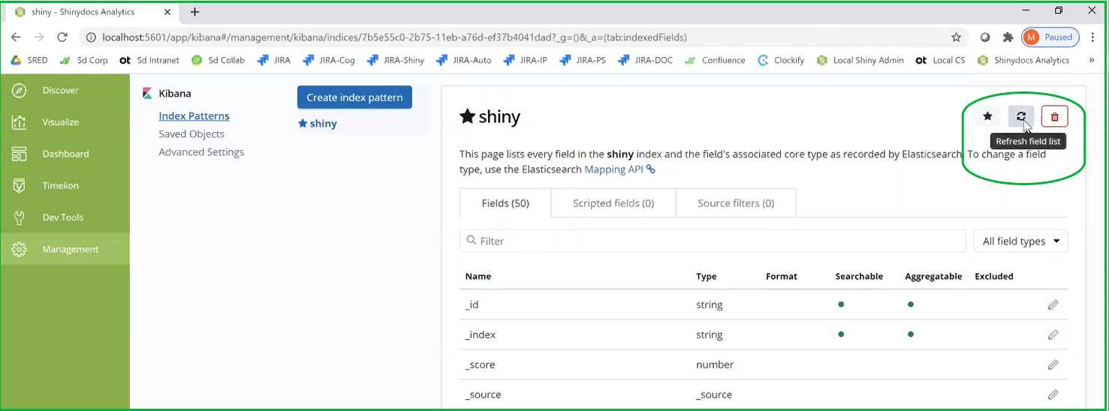Click the Refresh field list icon
Viewport: 1109px width, 411px height.
pyautogui.click(x=1020, y=116)
